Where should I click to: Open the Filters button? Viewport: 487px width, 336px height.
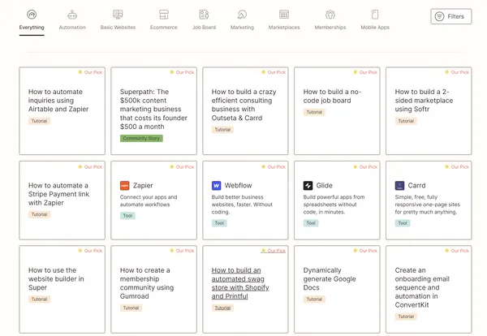click(x=451, y=16)
